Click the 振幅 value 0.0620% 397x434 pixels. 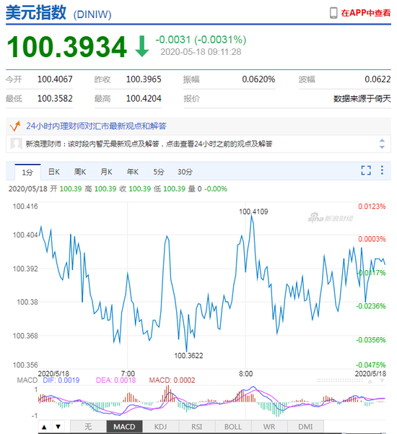point(258,79)
